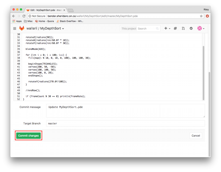Click the GitLab fox logo
The height and width of the screenshot is (172, 221).
(22, 29)
